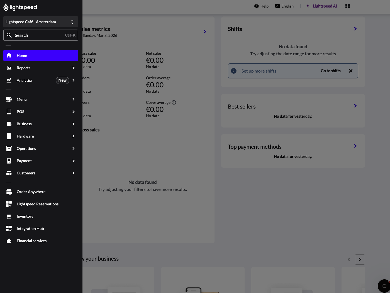Expand the Business submenu chevron
The width and height of the screenshot is (390, 293).
pyautogui.click(x=73, y=124)
